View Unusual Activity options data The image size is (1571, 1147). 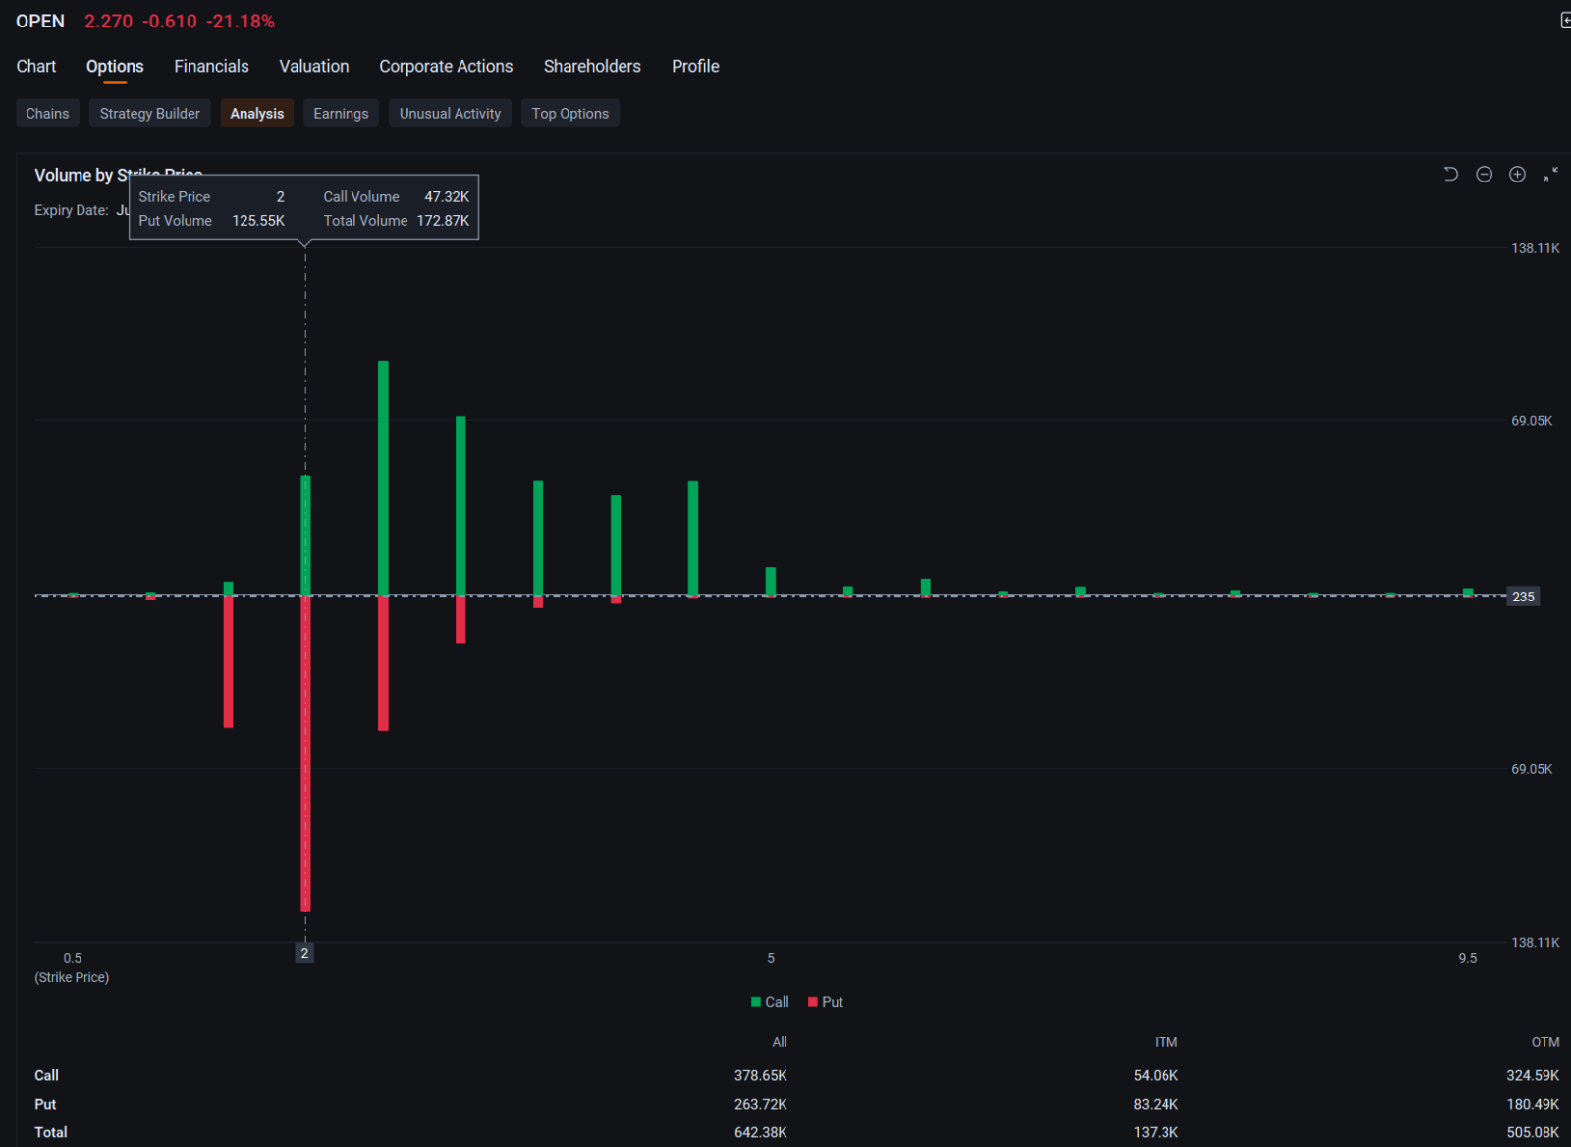(450, 113)
